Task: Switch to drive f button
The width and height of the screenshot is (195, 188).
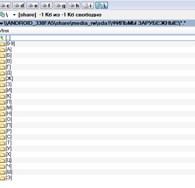Action: (x=46, y=5)
